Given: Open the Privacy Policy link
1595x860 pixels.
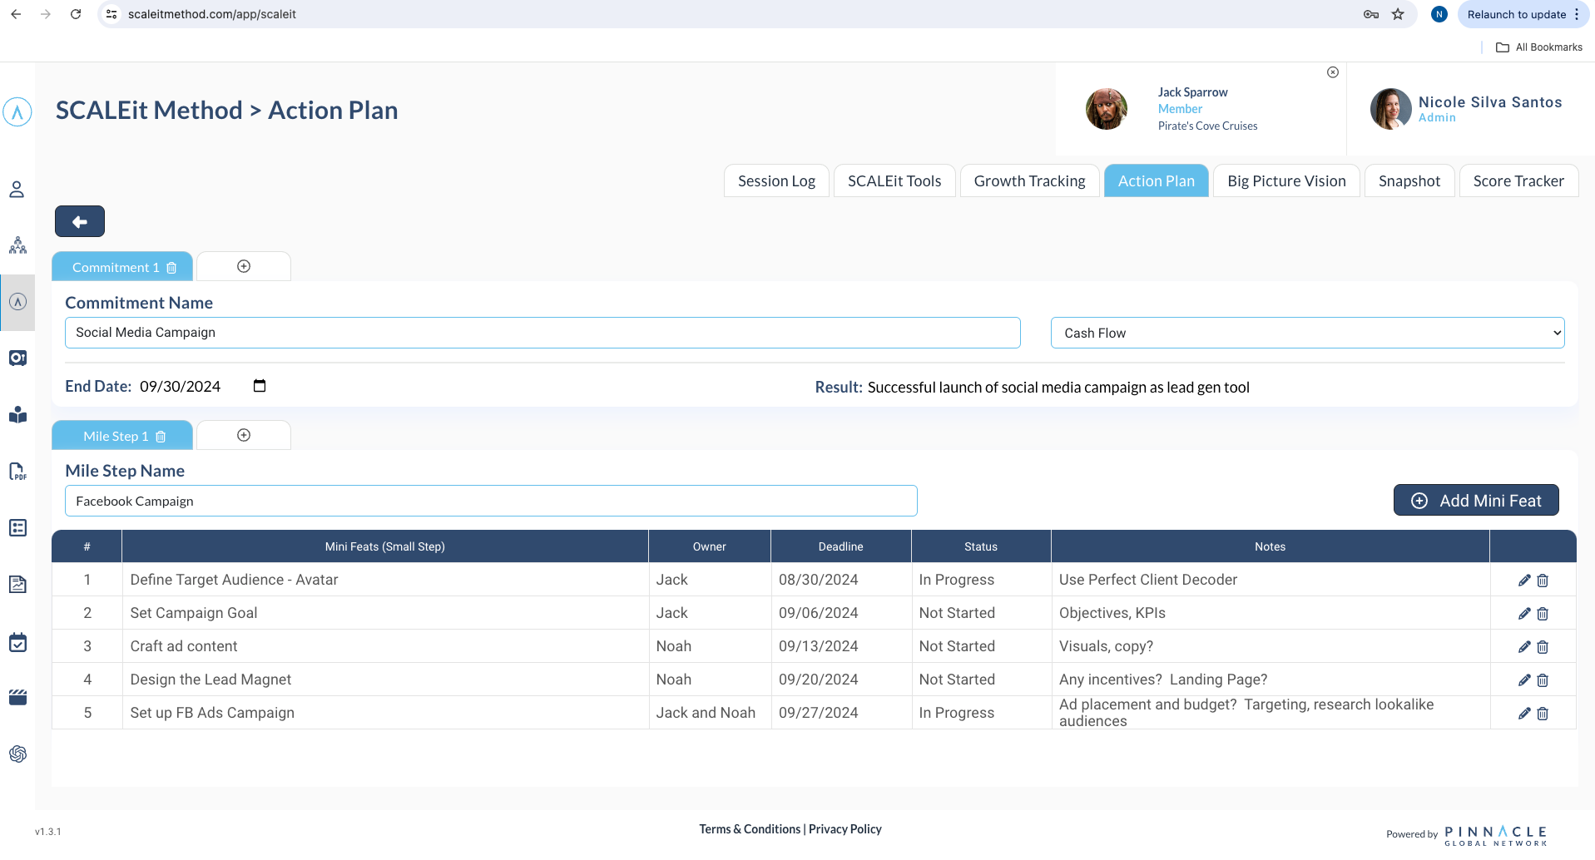Looking at the screenshot, I should click(x=845, y=829).
